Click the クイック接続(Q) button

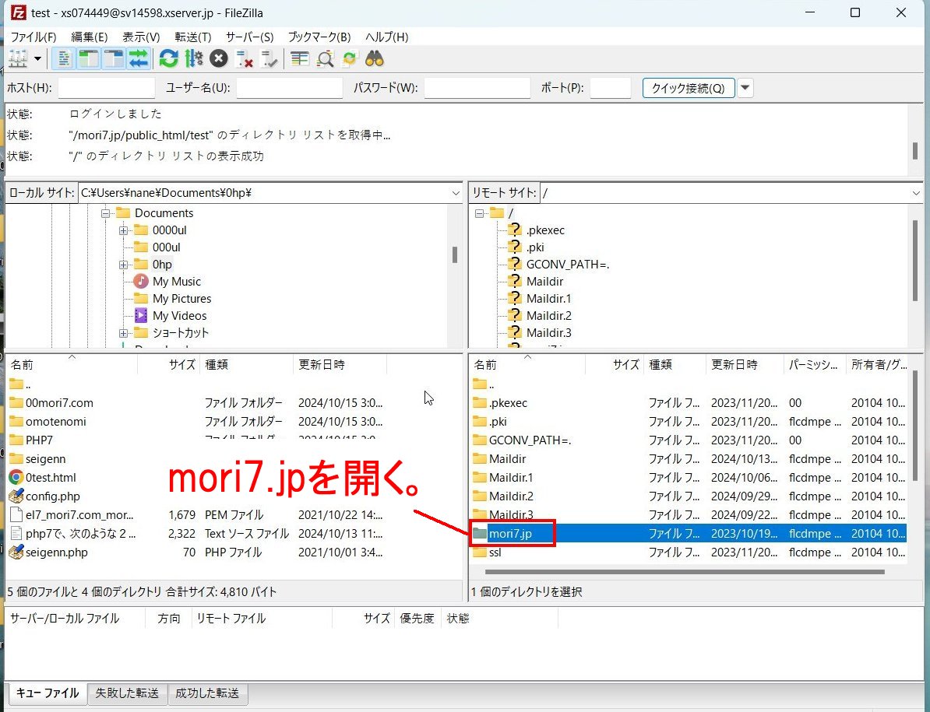coord(688,88)
